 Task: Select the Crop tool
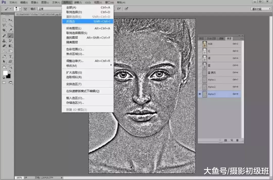point(4,30)
